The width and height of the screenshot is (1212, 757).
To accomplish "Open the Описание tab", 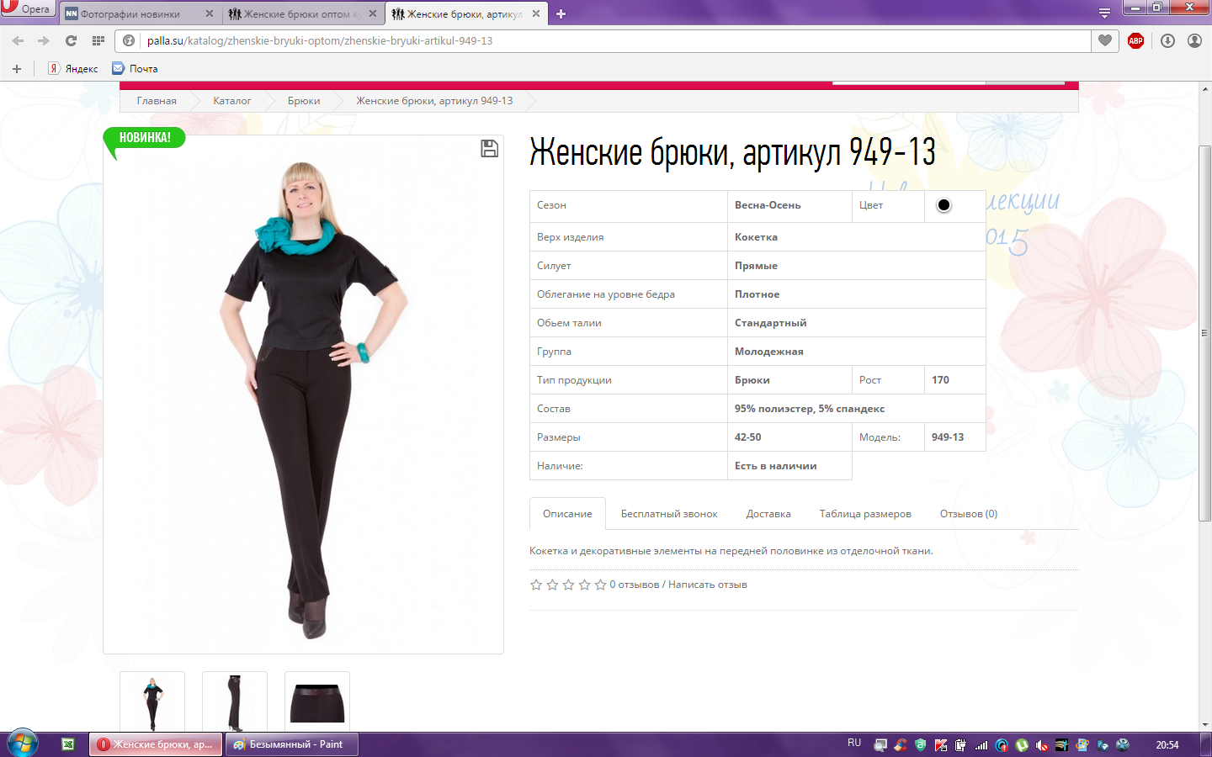I will tap(567, 514).
